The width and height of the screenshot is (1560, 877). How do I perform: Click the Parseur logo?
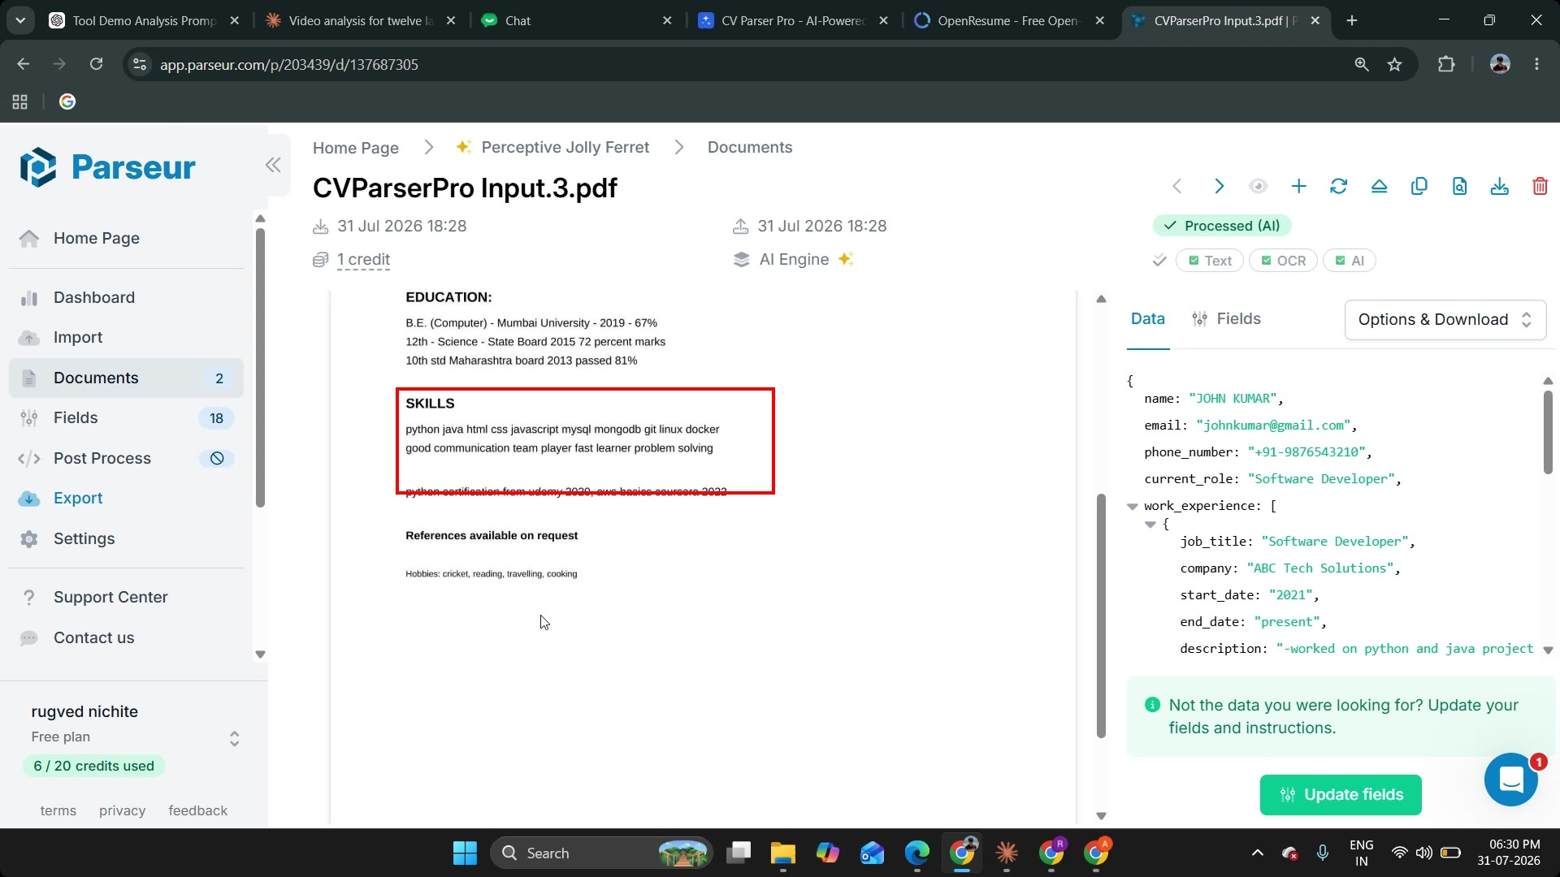coord(107,167)
